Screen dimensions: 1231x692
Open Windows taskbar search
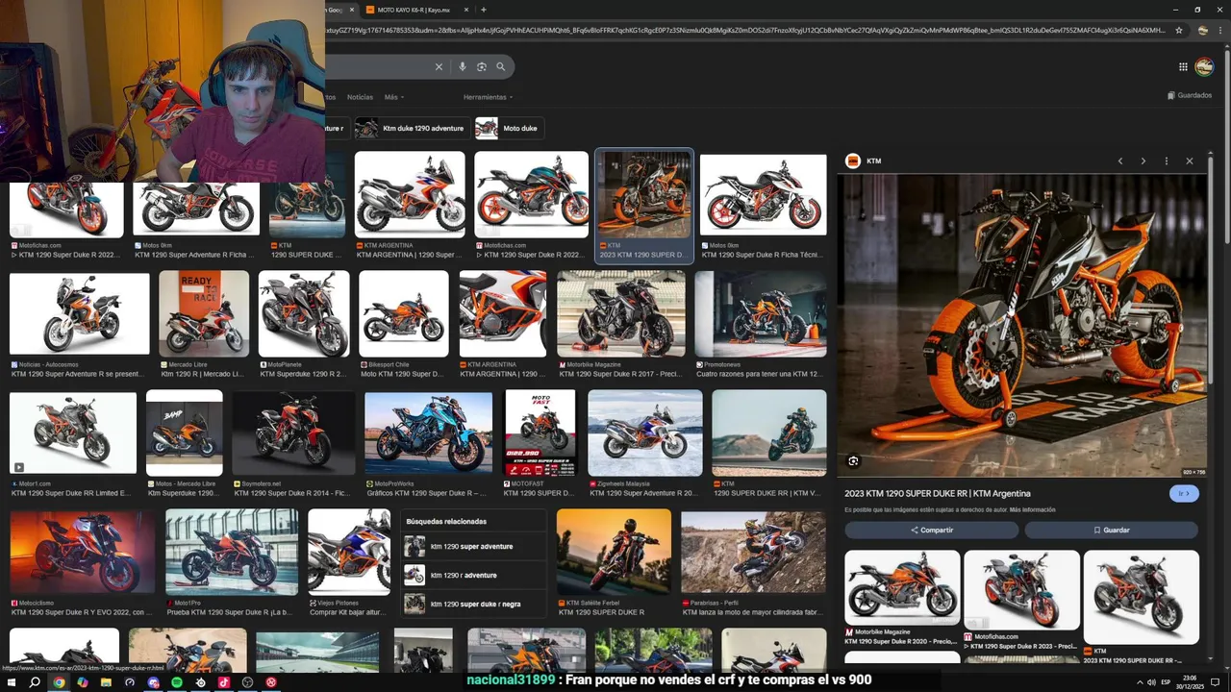pos(35,682)
